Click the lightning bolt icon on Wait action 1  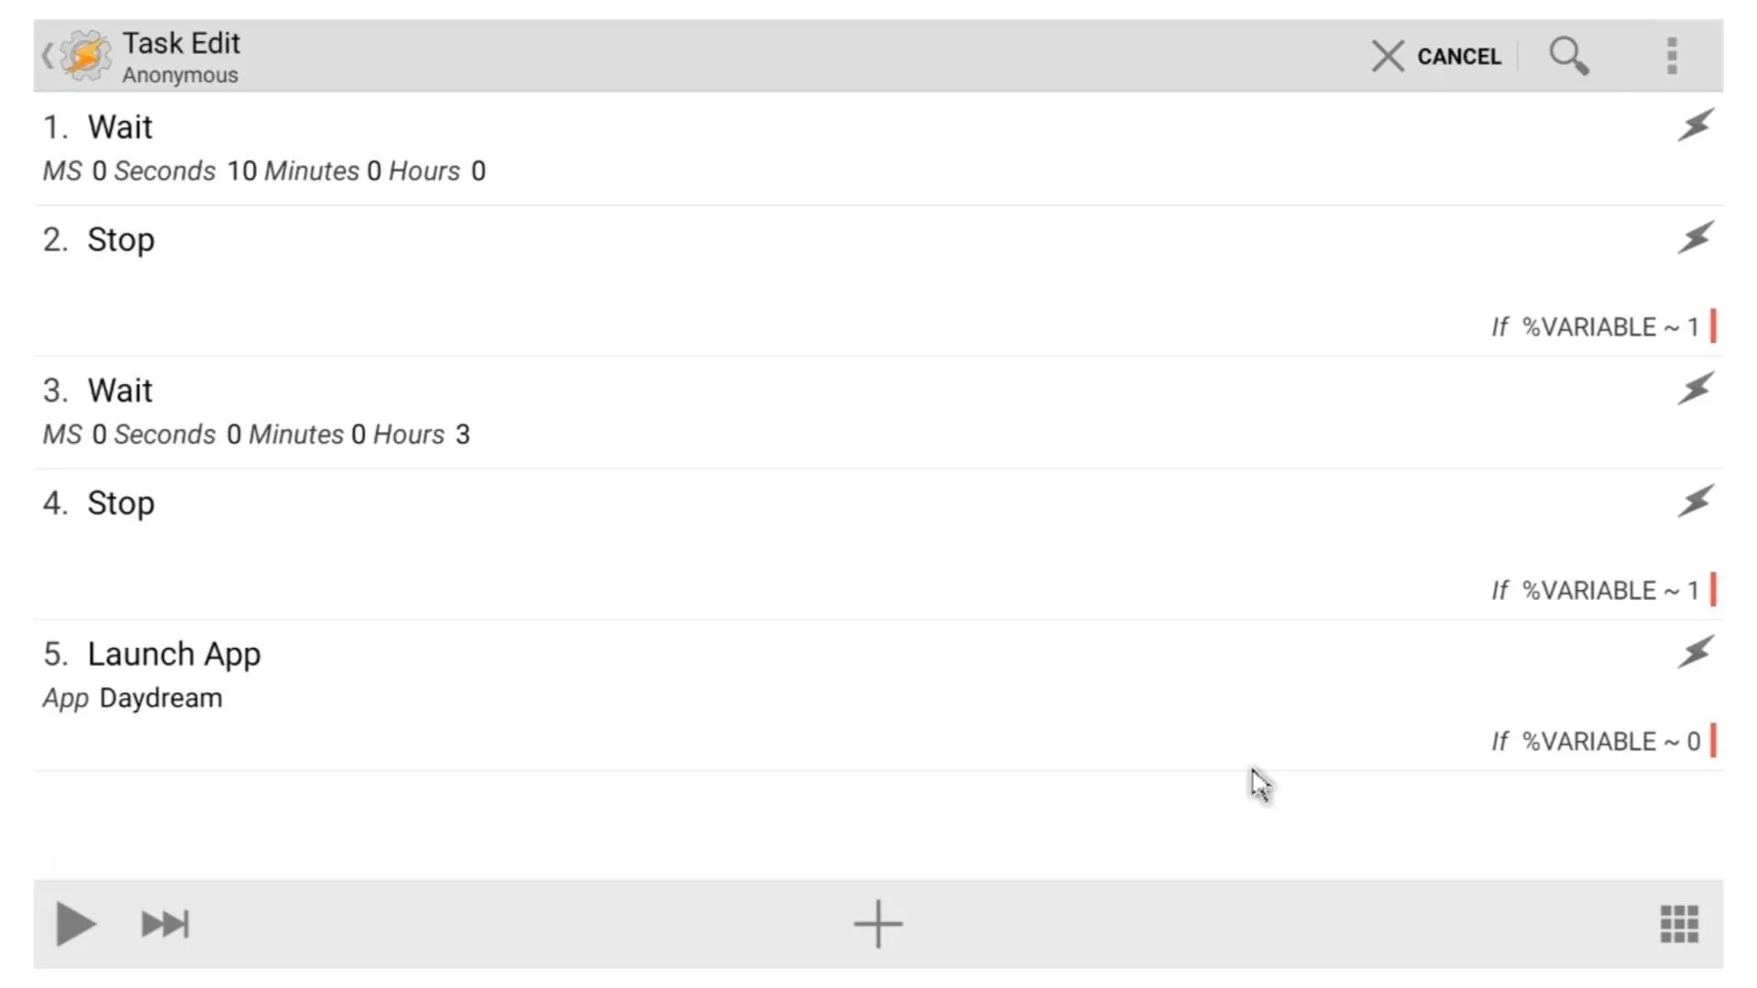[x=1696, y=126]
